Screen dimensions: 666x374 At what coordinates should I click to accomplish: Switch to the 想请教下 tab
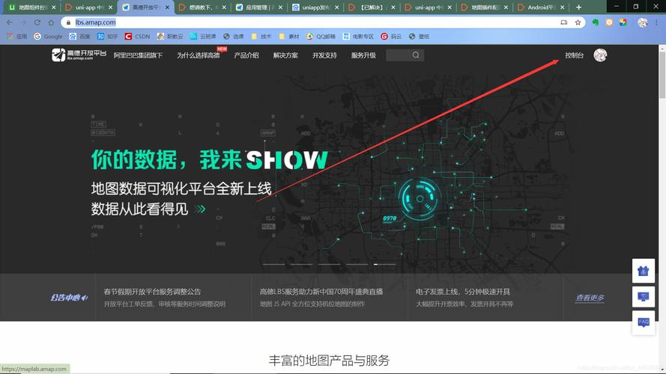[201, 7]
